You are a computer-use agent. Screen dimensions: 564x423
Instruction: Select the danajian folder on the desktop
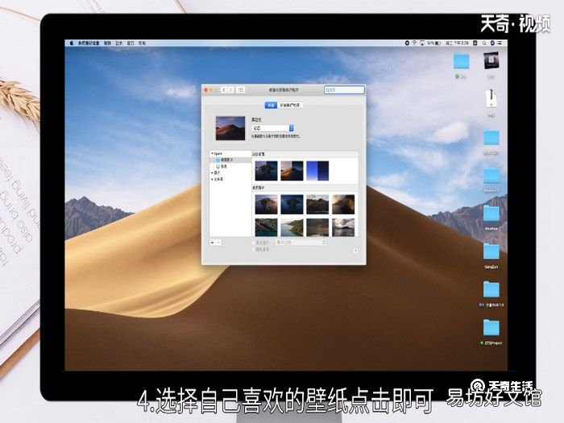[491, 251]
